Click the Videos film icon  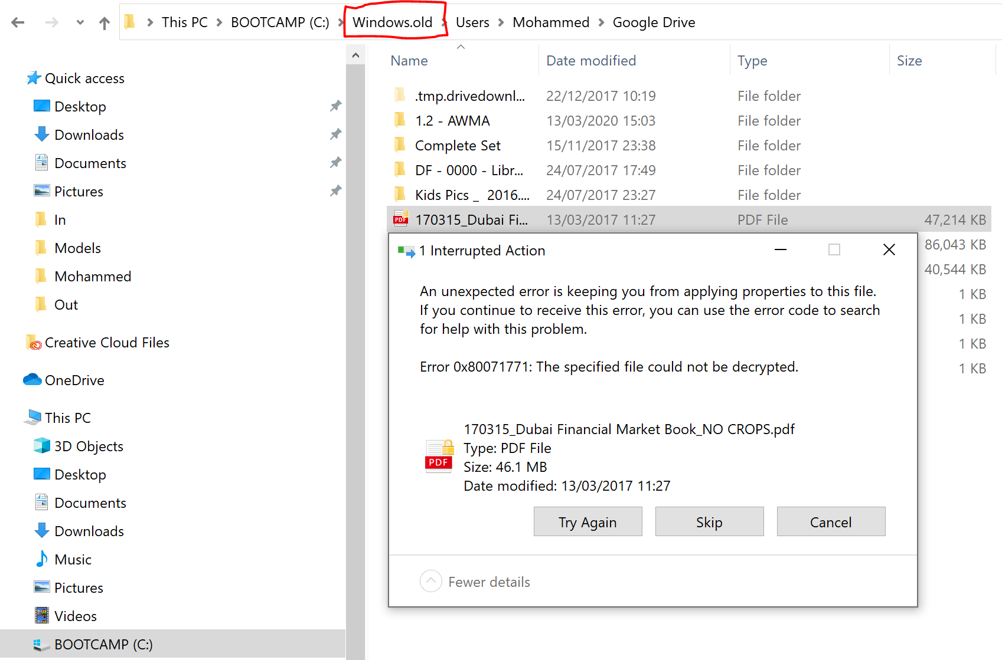[42, 616]
